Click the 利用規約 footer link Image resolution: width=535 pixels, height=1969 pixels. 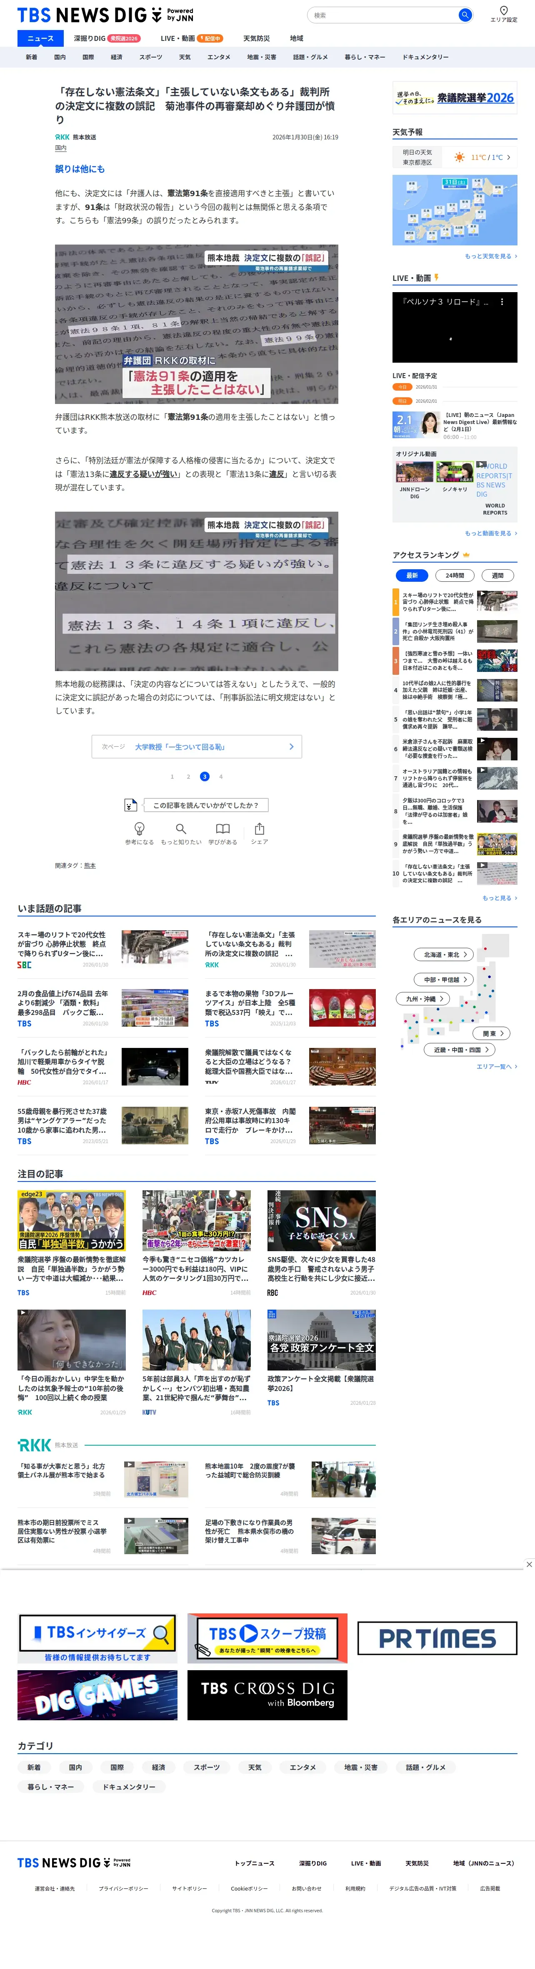pyautogui.click(x=355, y=1889)
